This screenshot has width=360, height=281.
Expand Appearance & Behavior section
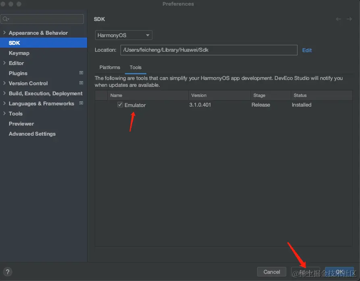coord(4,33)
